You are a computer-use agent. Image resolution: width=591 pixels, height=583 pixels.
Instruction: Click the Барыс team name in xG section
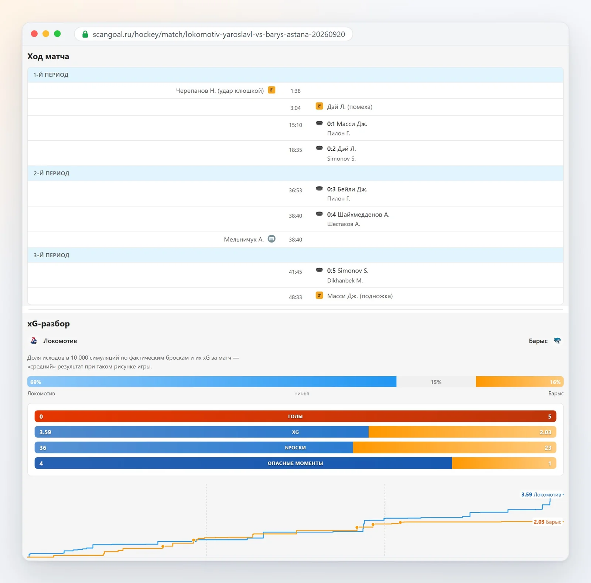(538, 341)
